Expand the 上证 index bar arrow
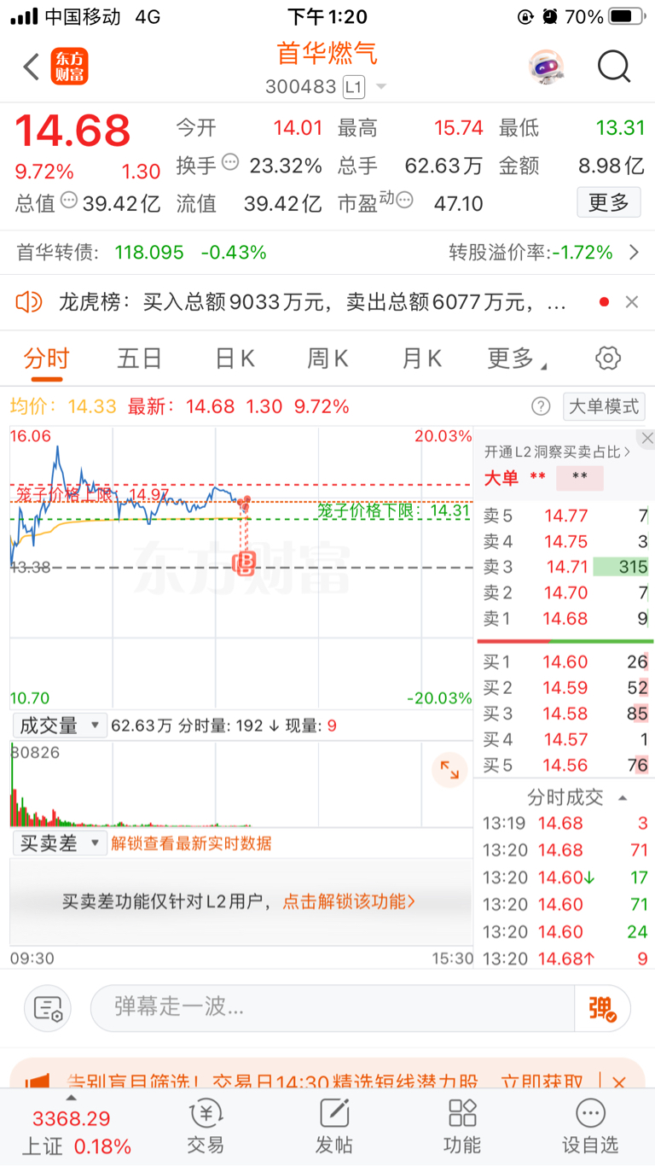Viewport: 655px width, 1166px height. (72, 1099)
